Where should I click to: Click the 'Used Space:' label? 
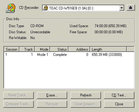tap(79, 26)
